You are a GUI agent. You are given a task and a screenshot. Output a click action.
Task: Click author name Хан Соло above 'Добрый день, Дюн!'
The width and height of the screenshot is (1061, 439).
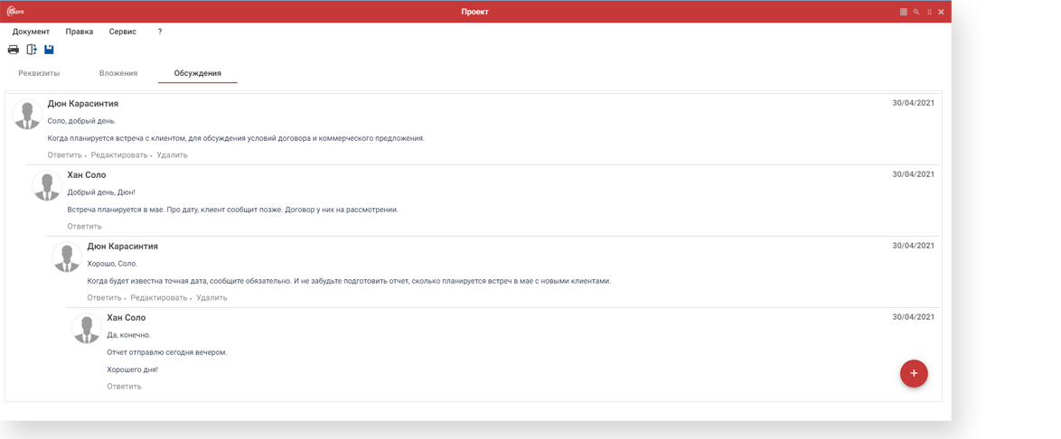(x=87, y=174)
